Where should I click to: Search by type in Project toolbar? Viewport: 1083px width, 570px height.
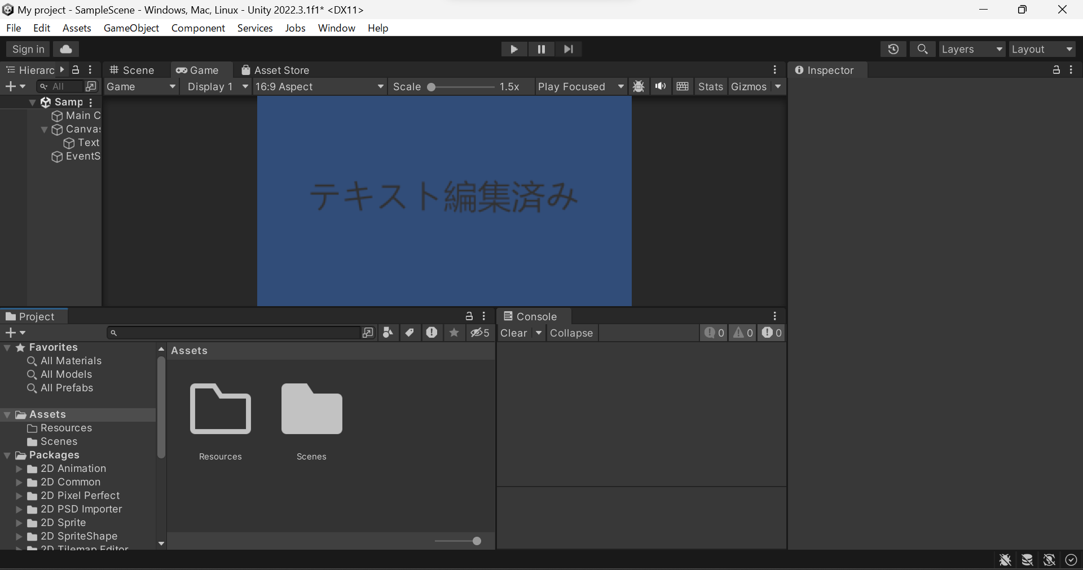point(388,333)
